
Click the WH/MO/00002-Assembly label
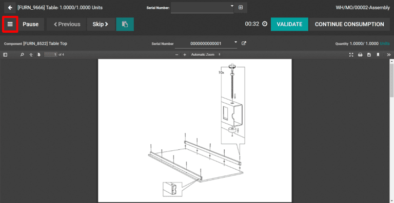(363, 8)
